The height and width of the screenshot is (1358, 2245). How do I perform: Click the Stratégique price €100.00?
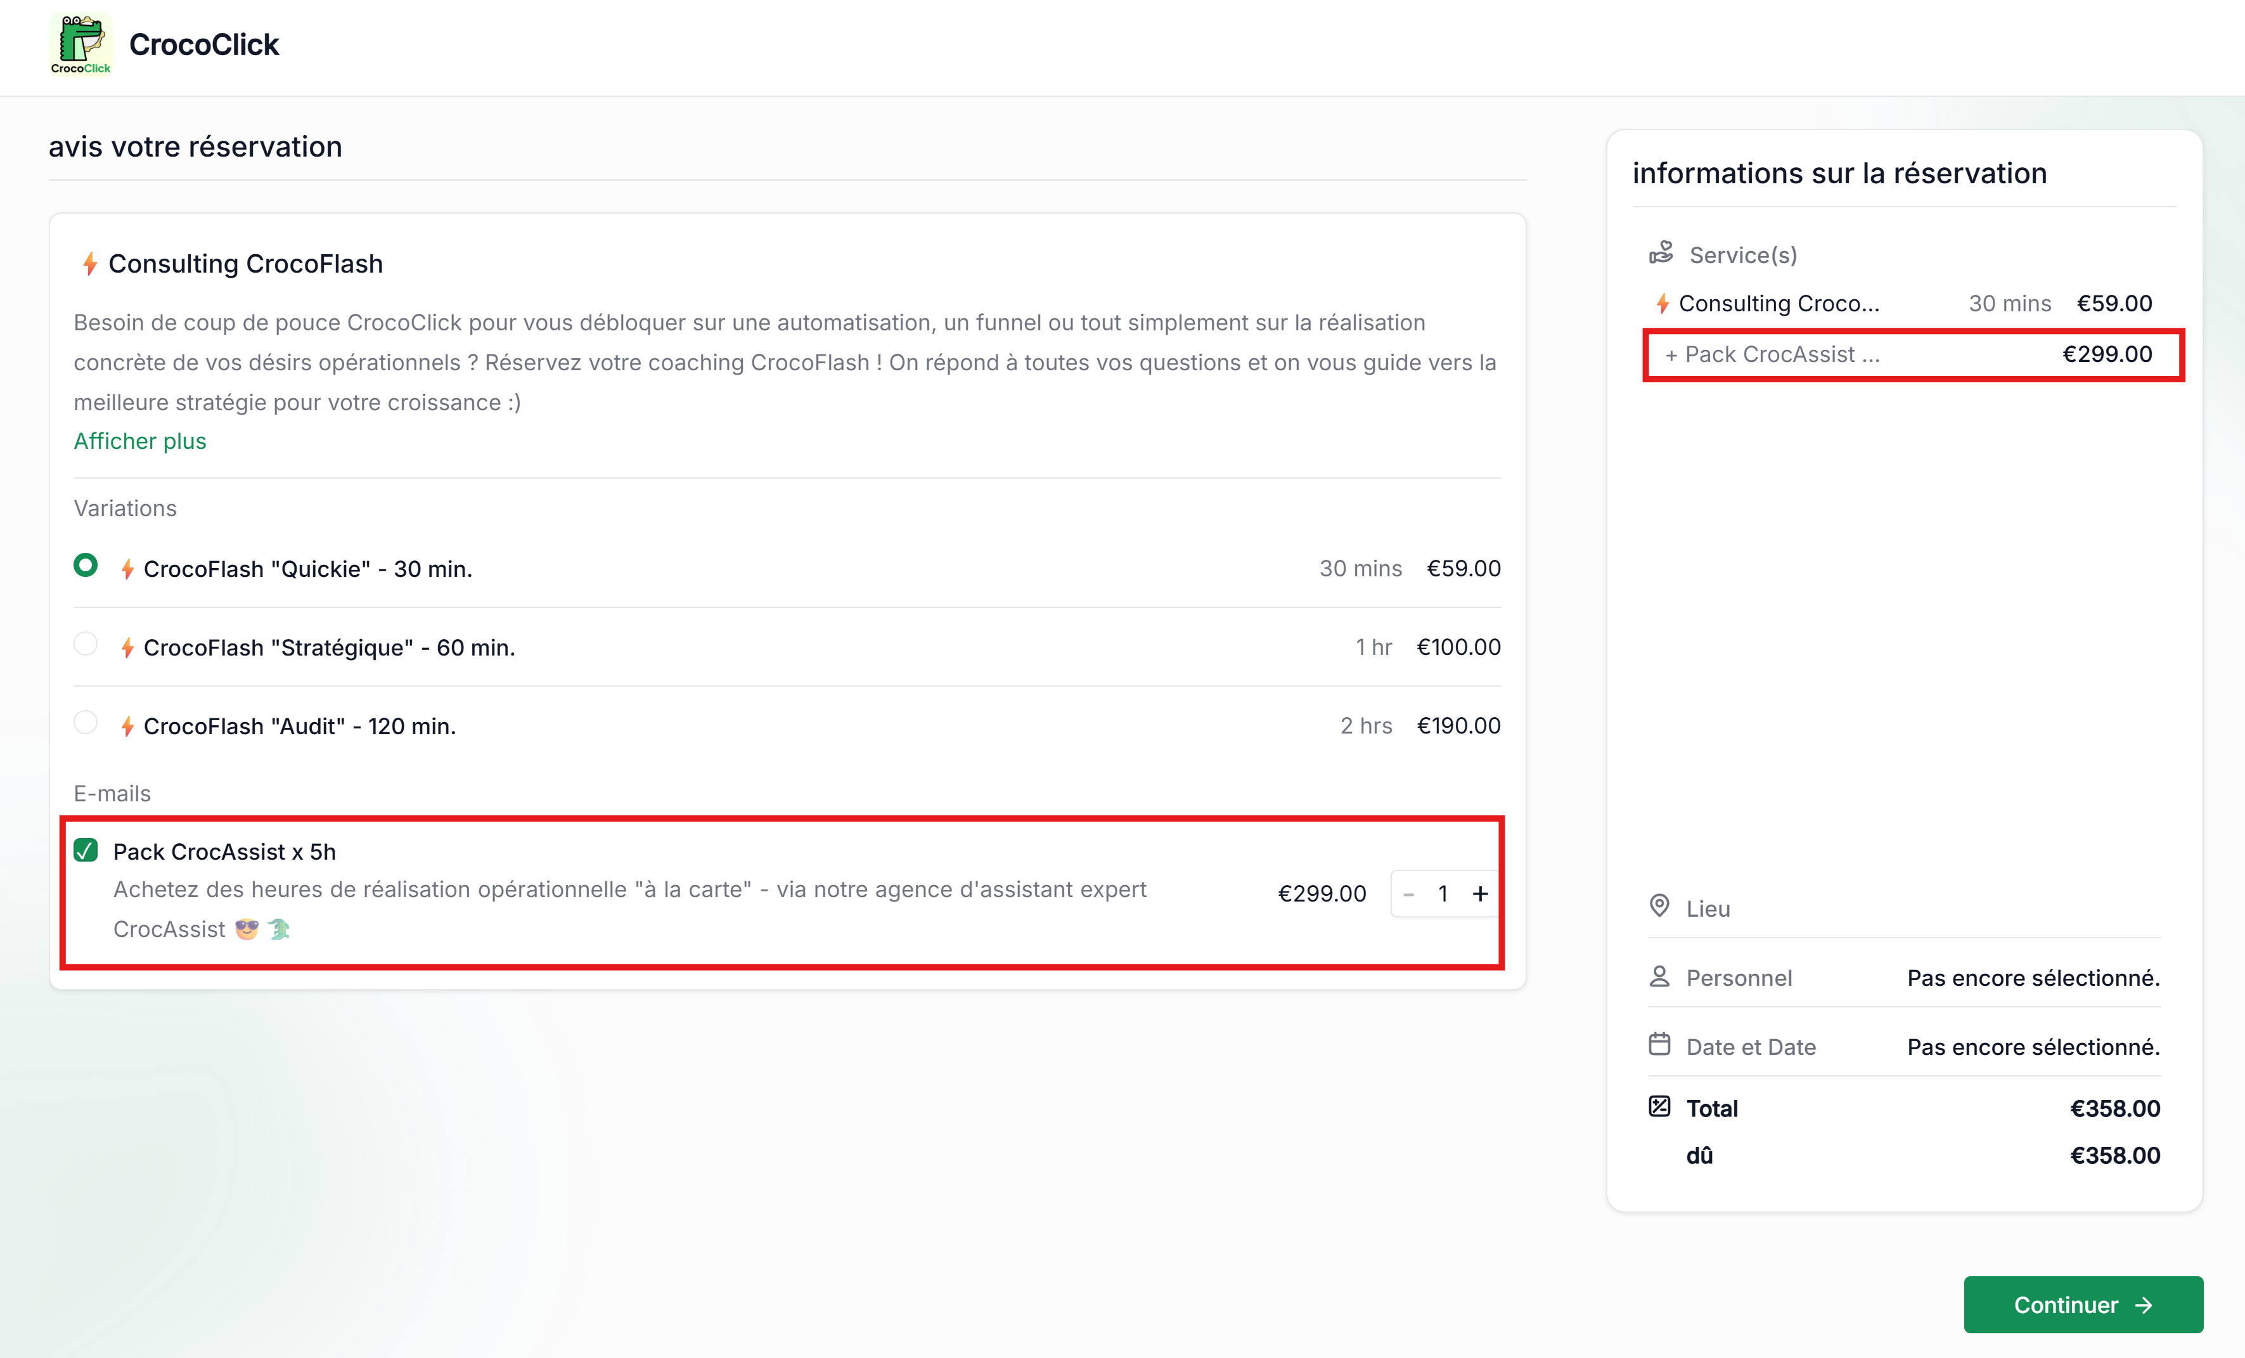point(1458,647)
